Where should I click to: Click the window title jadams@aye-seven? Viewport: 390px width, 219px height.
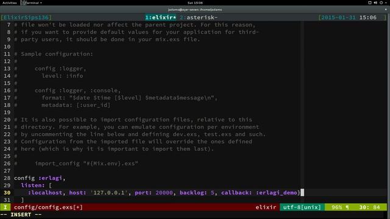pos(195,10)
